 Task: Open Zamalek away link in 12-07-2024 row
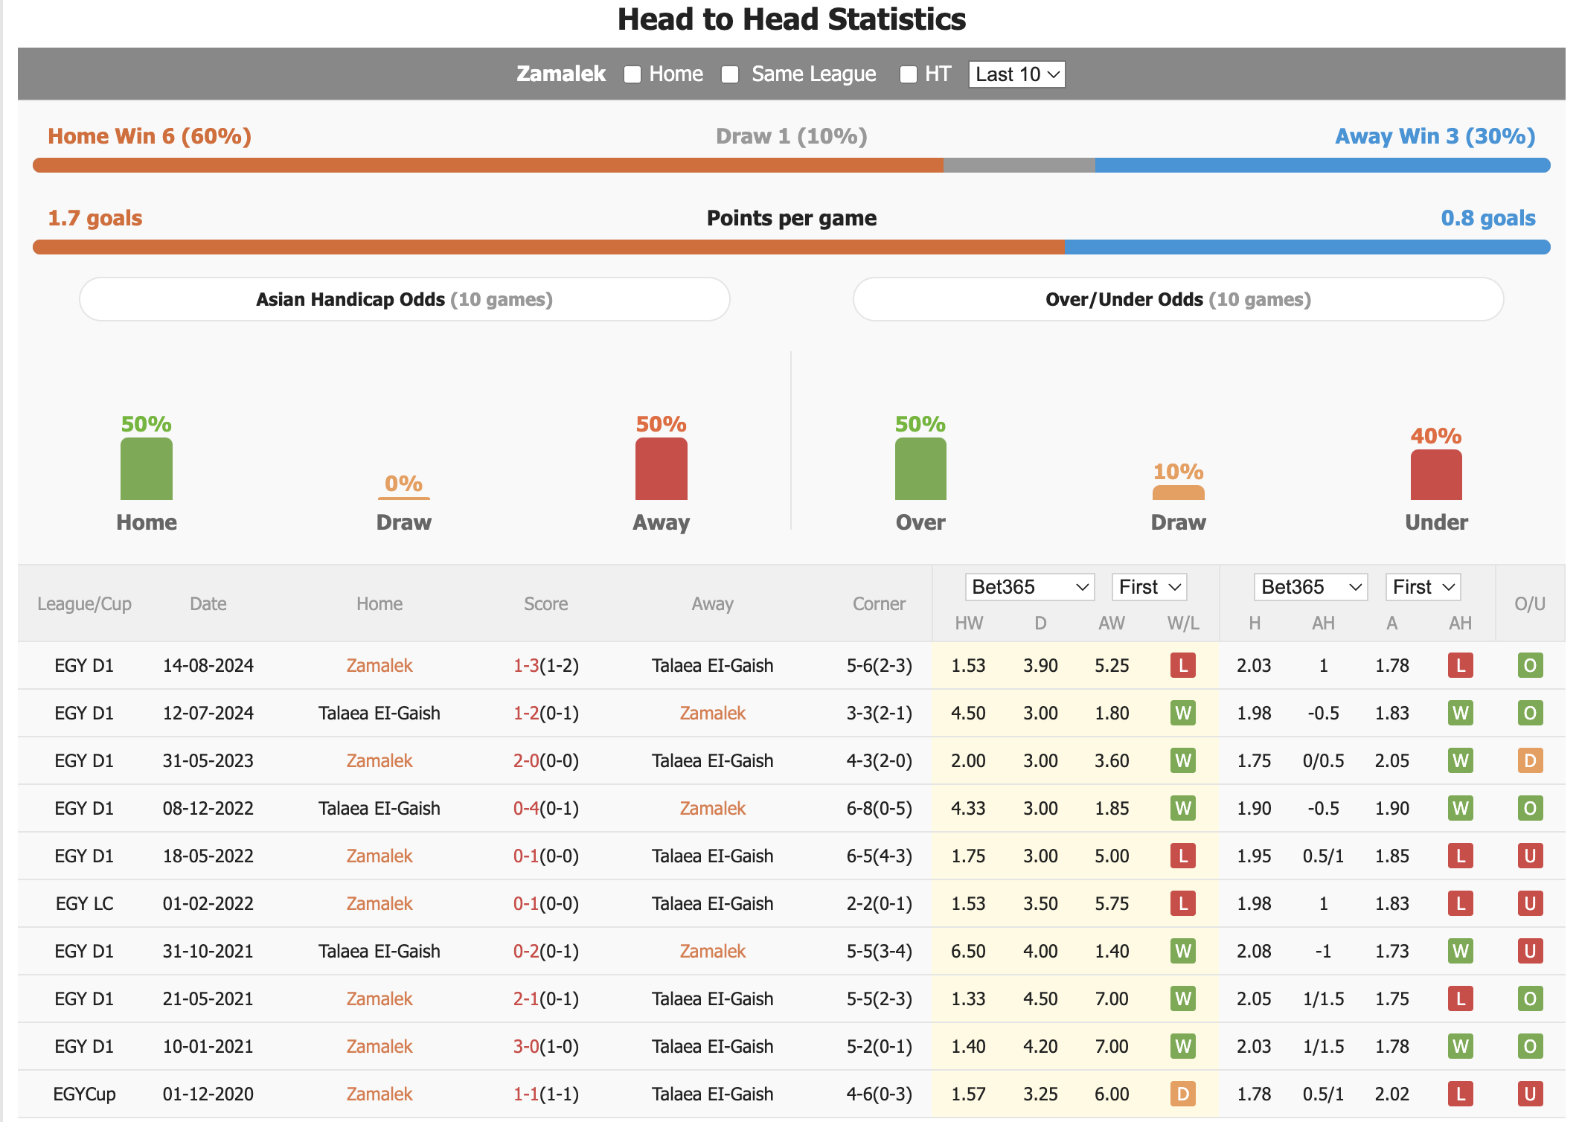713,713
